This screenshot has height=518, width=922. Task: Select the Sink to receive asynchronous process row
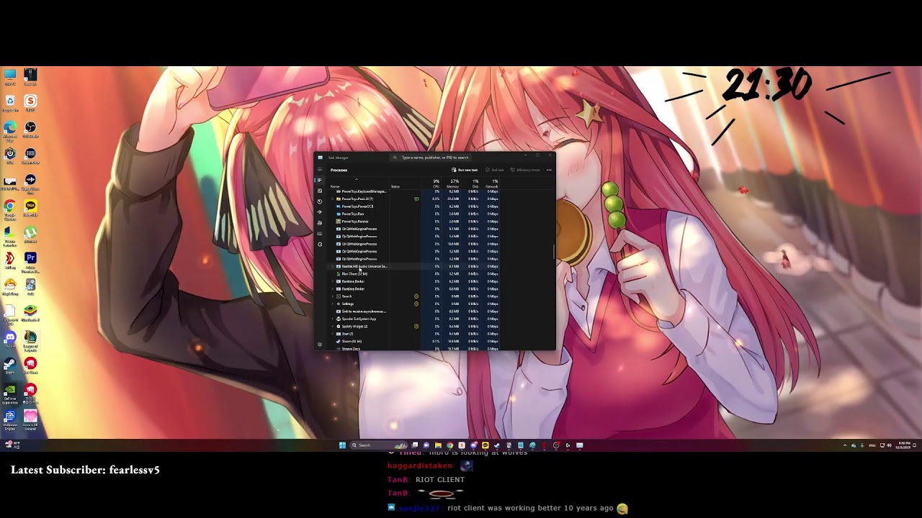[x=414, y=312]
